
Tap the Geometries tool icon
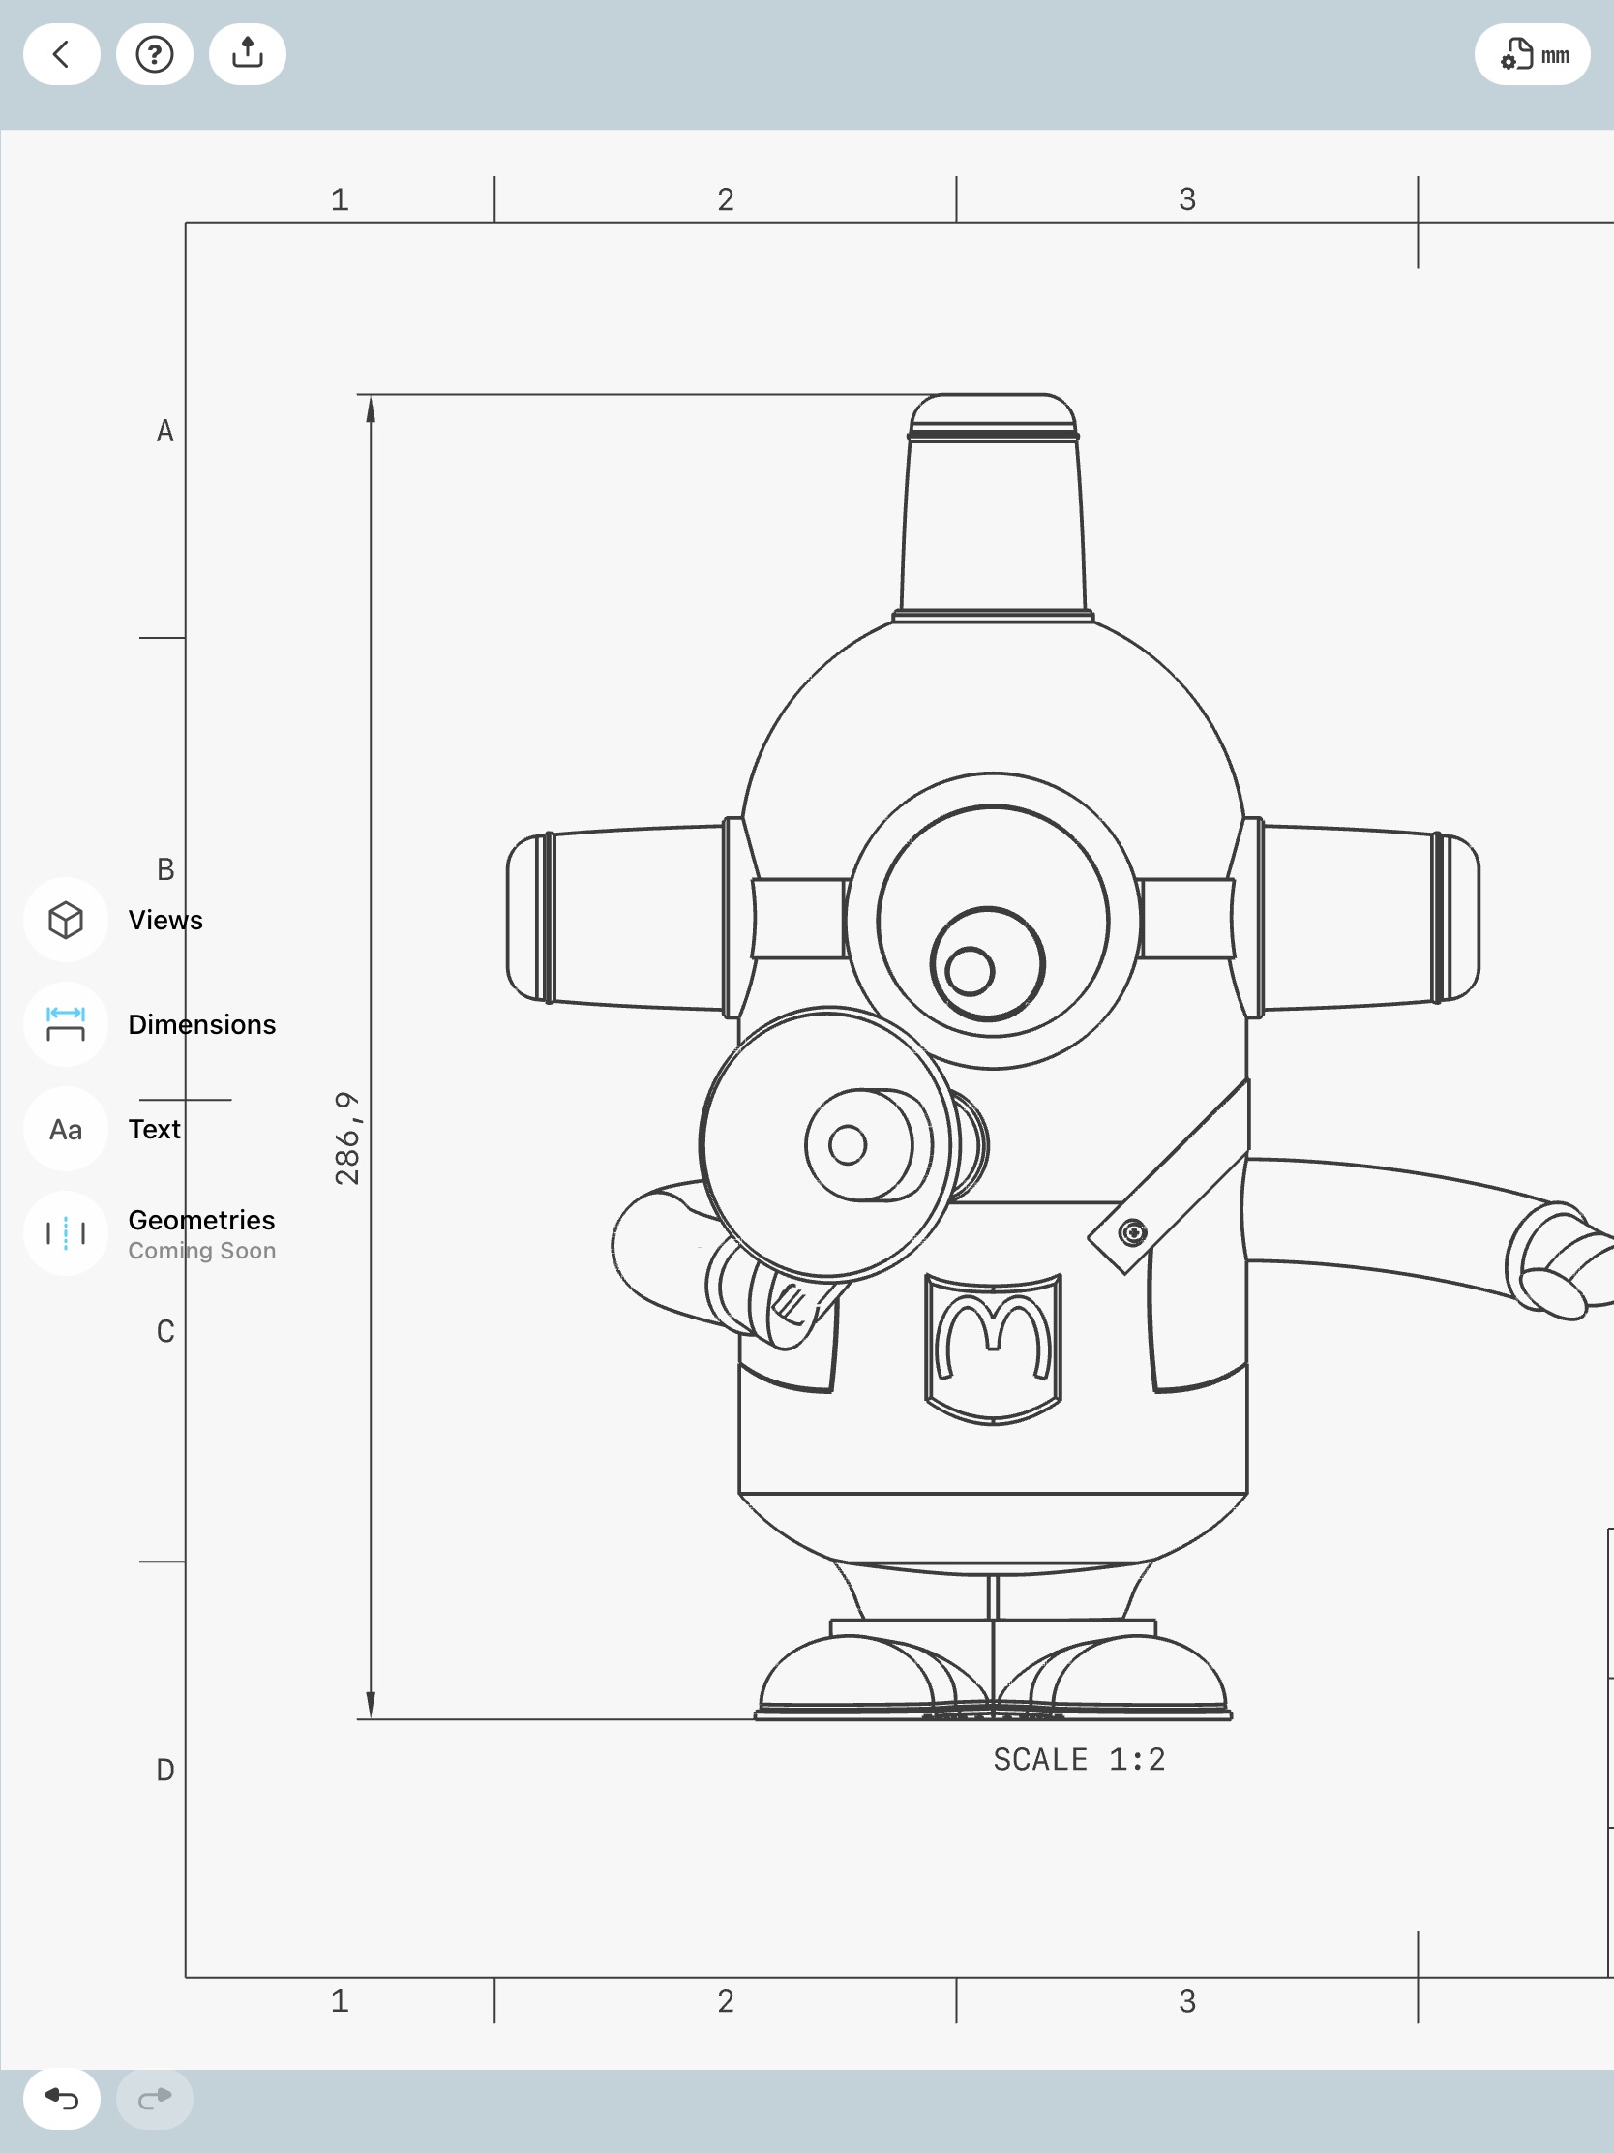coord(65,1233)
